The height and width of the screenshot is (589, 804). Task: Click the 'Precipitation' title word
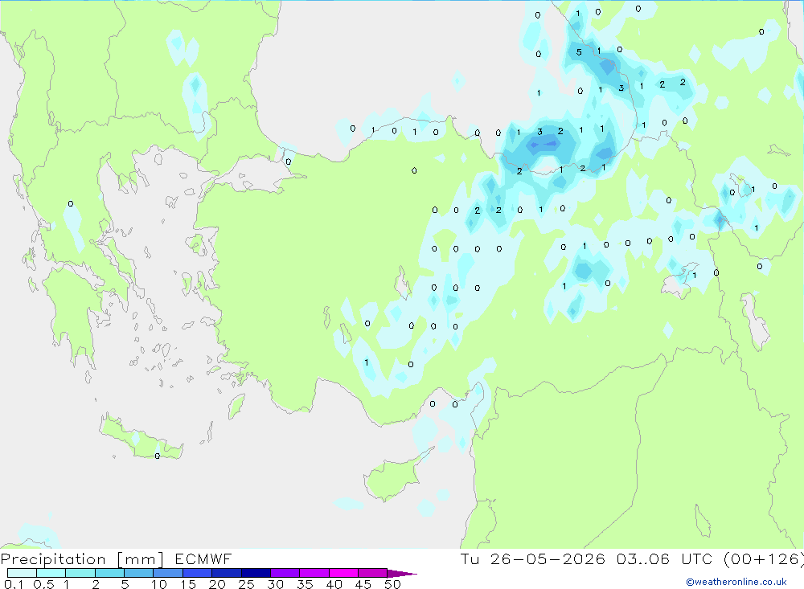(x=53, y=558)
